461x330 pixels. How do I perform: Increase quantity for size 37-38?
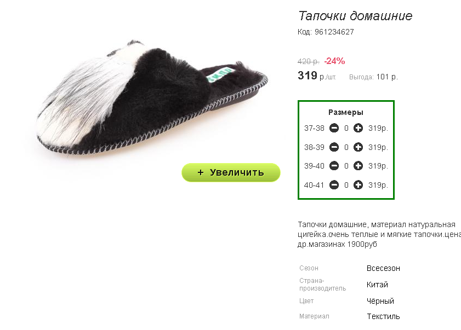(x=358, y=128)
